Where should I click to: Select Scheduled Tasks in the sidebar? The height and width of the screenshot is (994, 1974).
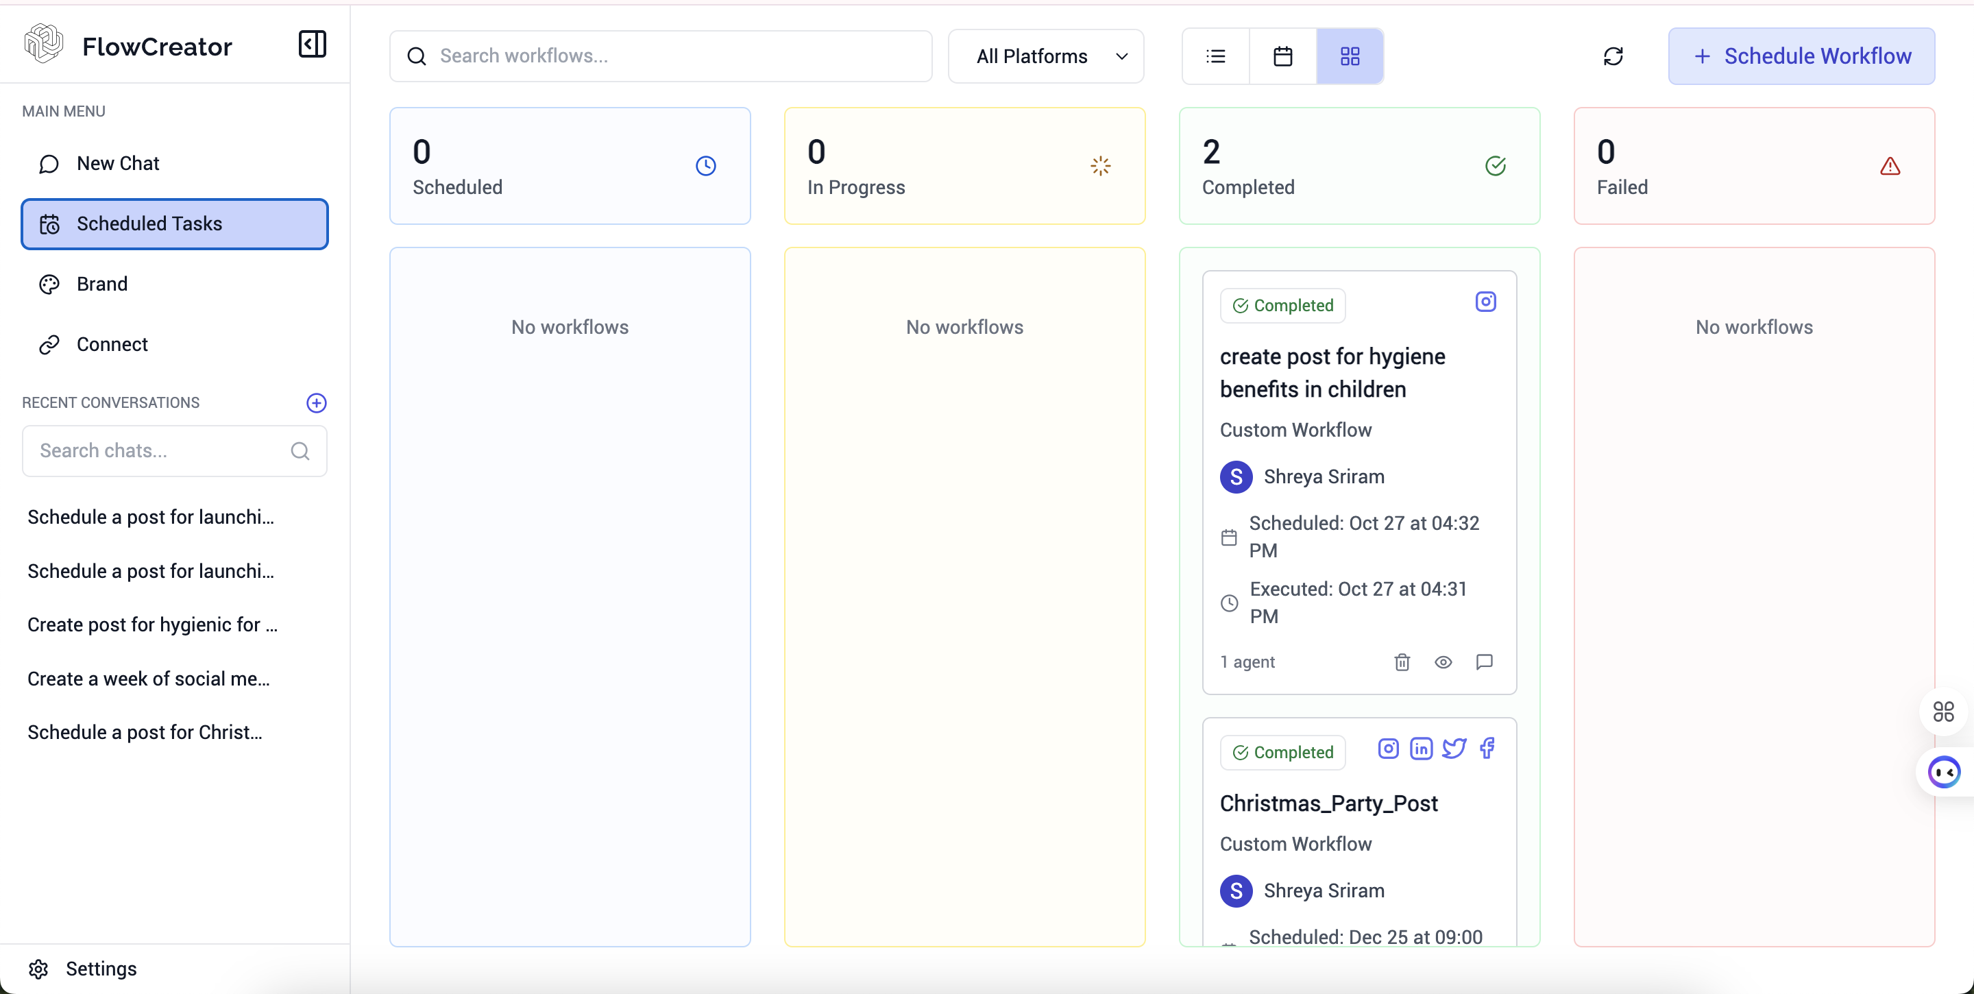click(174, 223)
